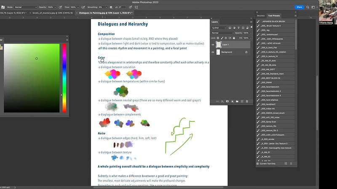
Task: Toggle pressure for opacity icon
Action: pyautogui.click(x=60, y=7)
